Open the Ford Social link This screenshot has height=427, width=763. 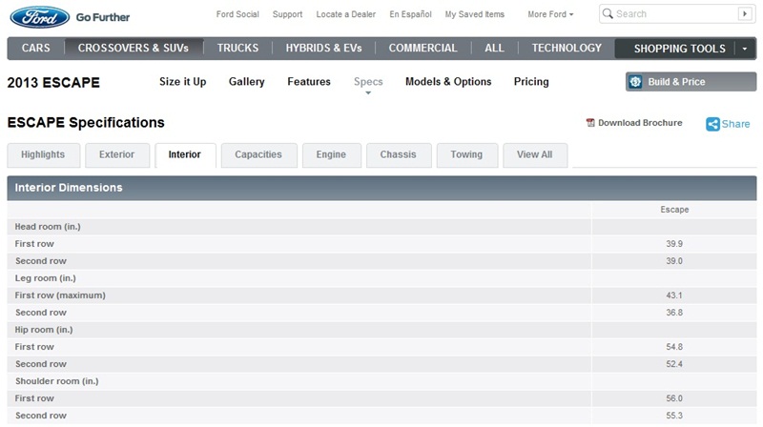(x=237, y=14)
